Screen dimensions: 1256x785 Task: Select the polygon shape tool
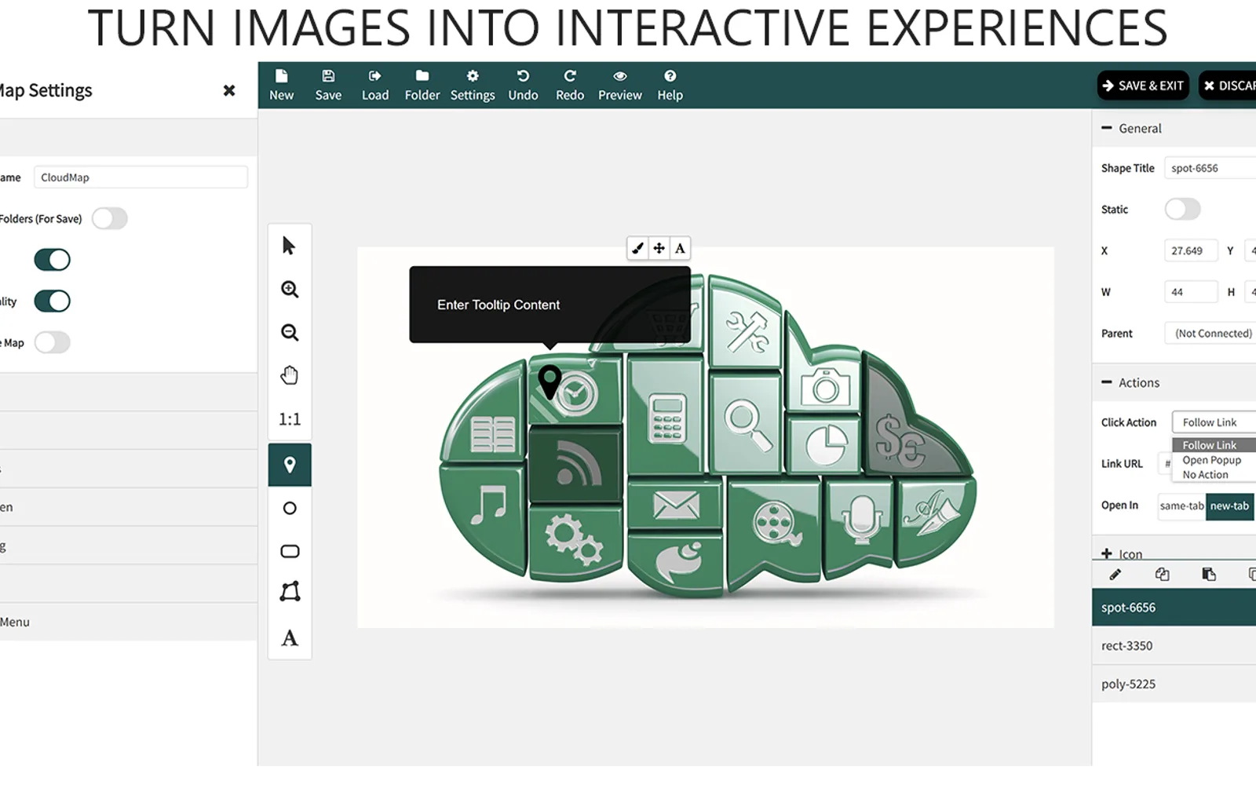pos(290,591)
